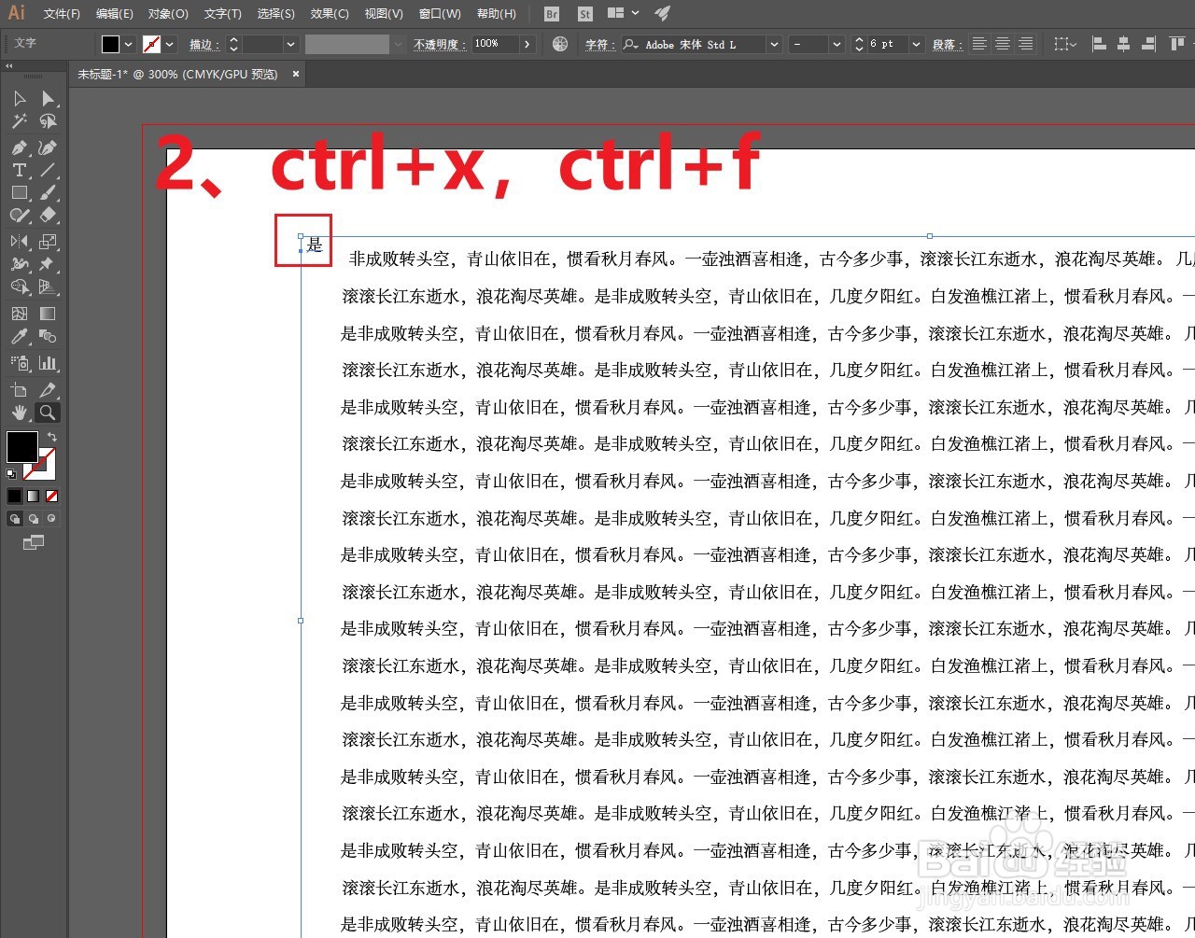Open Recolor Artwork wheel icon
The height and width of the screenshot is (938, 1195).
pyautogui.click(x=560, y=44)
